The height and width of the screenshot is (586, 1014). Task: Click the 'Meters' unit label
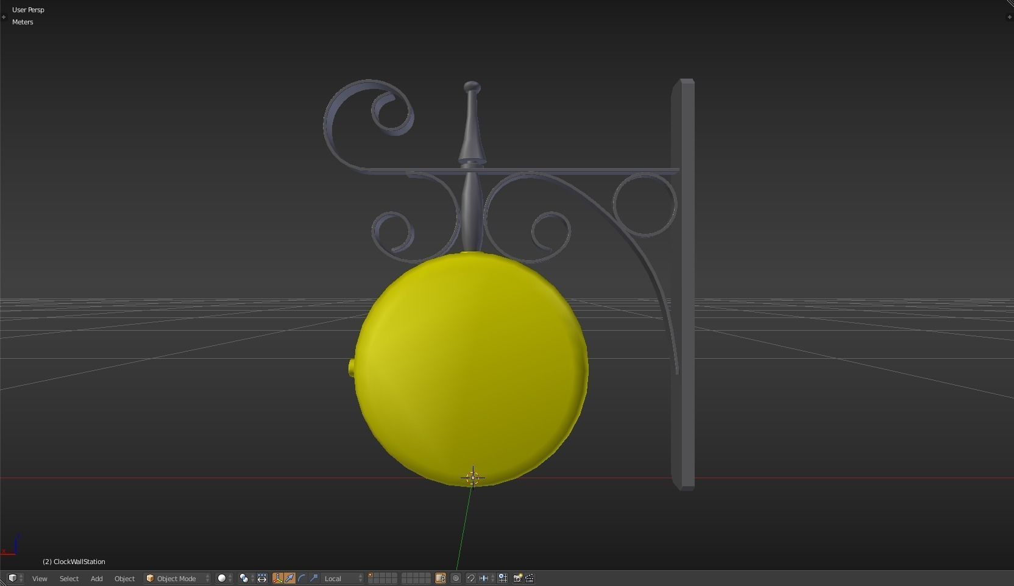coord(23,22)
